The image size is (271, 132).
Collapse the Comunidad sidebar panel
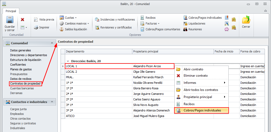click(x=52, y=43)
